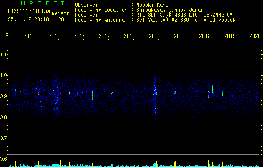Click the tallest yellow amplitude spike at 2018
The height and width of the screenshot is (167, 263).
coord(203,161)
